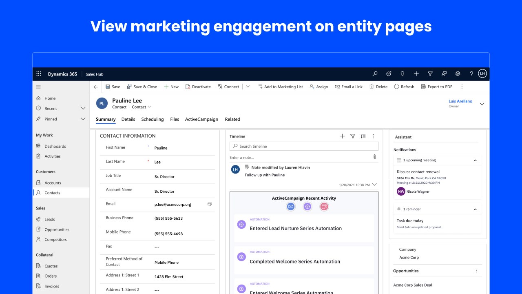Click the send email icon beside Email
The image size is (522, 294).
[210, 204]
